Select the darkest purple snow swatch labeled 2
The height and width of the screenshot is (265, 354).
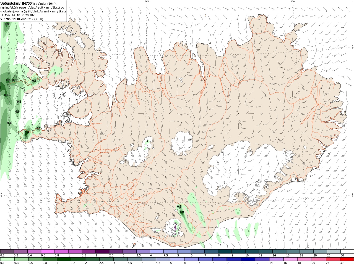click(102, 251)
